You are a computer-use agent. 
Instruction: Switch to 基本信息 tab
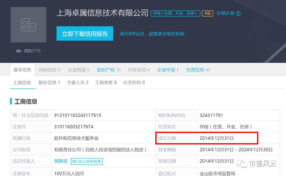(x=22, y=70)
